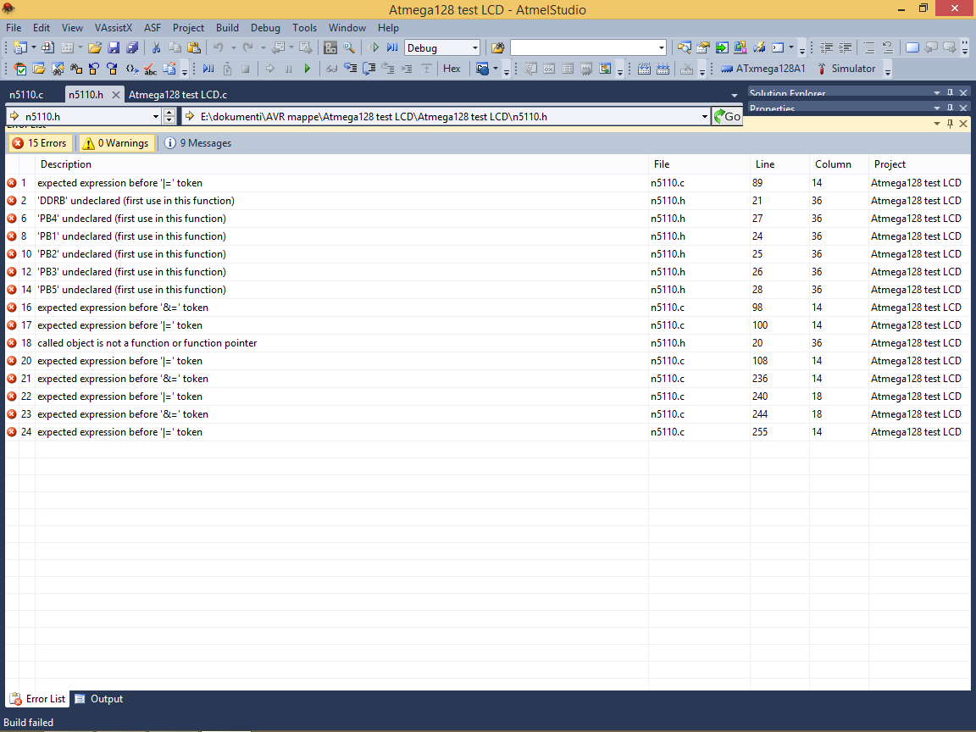Pin the Error List panel
976x732 pixels.
950,124
